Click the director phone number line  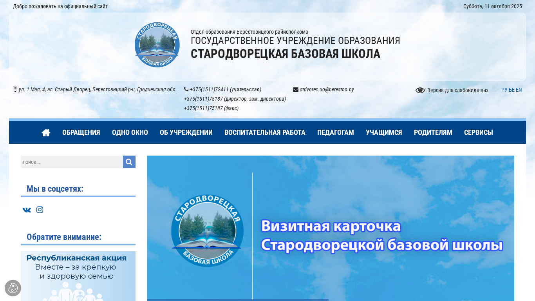235,99
